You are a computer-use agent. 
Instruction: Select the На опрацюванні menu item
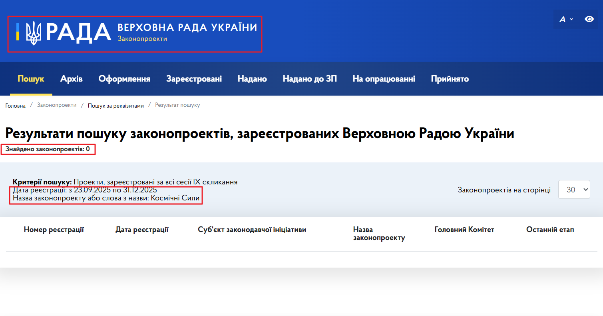pyautogui.click(x=384, y=79)
